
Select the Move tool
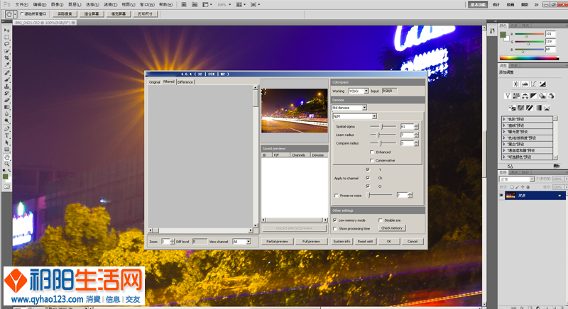6,30
